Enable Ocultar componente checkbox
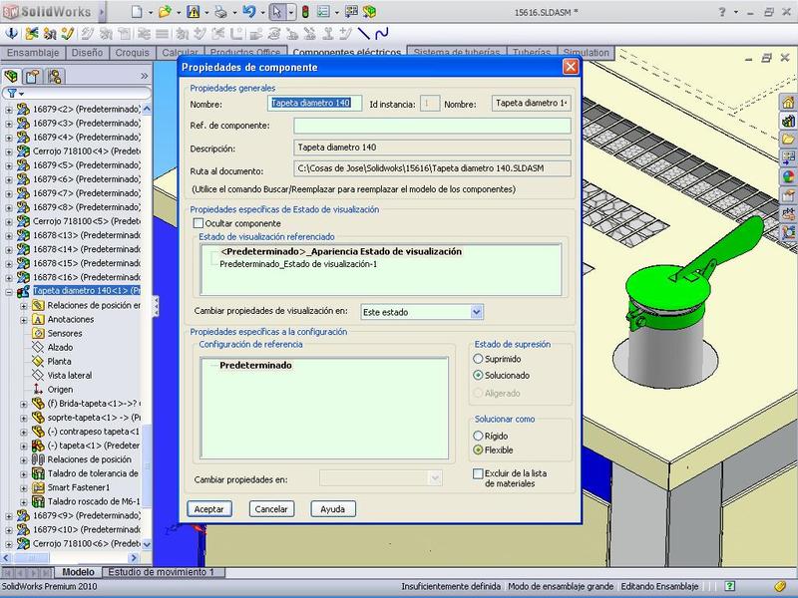Screen dimensions: 798x598 (198, 223)
